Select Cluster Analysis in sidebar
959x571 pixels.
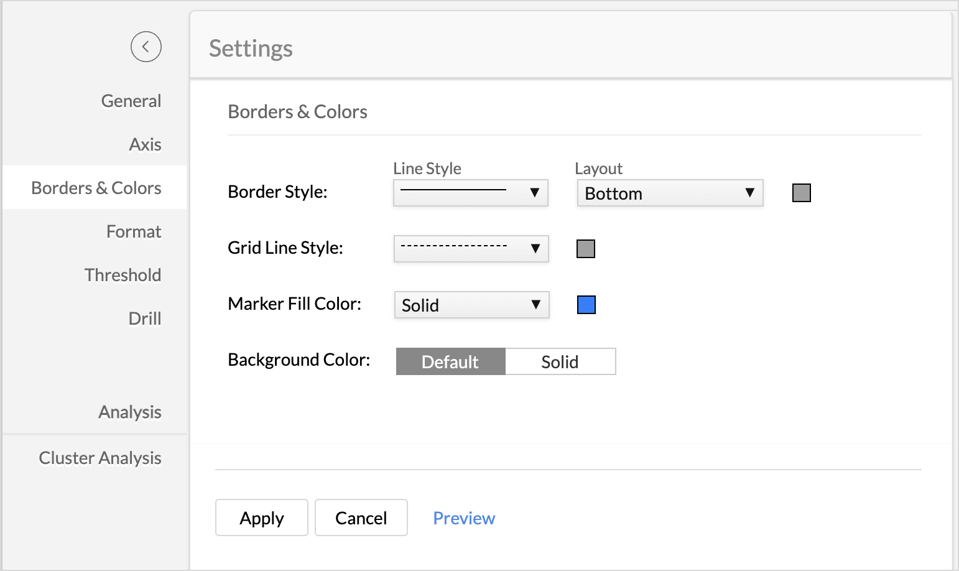[x=100, y=458]
